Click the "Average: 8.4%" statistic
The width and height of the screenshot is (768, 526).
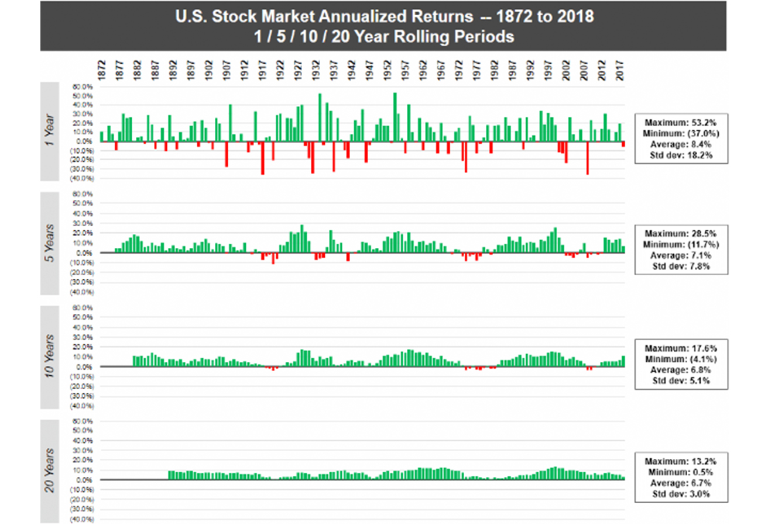point(681,143)
